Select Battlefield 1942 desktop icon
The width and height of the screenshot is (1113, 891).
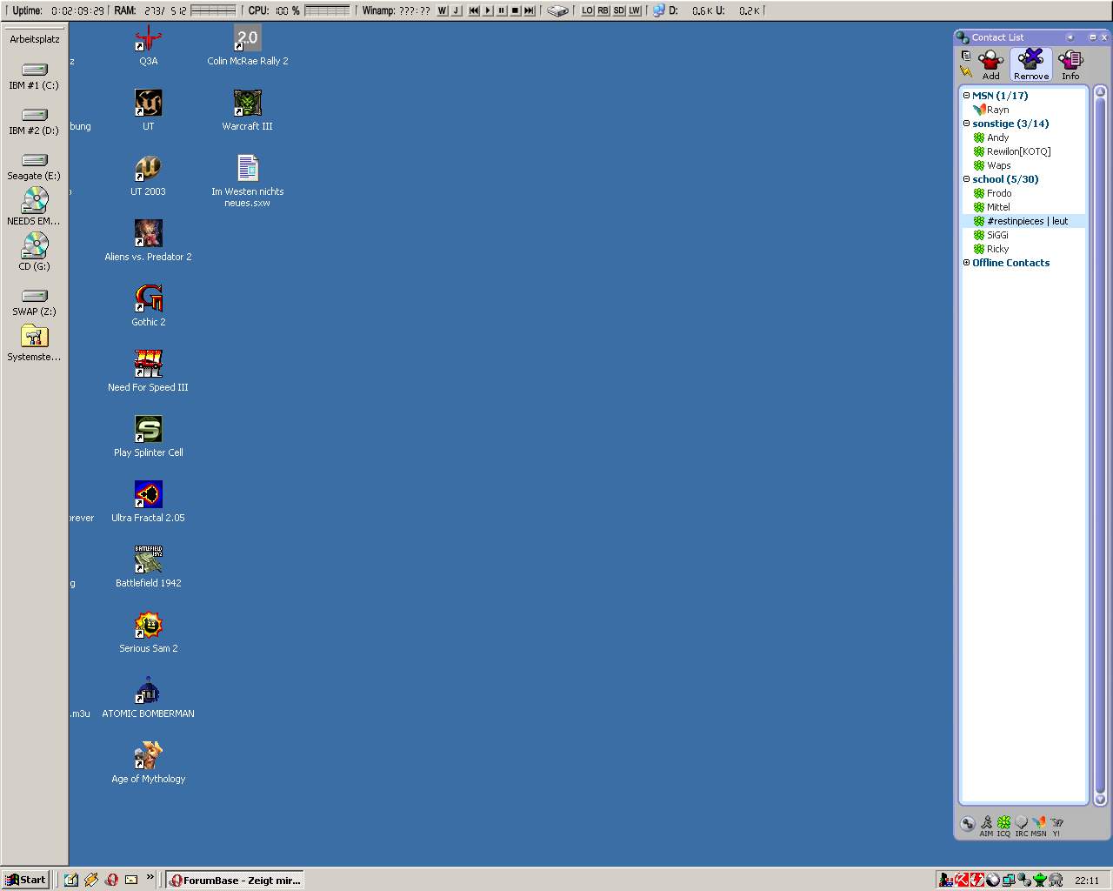tap(148, 567)
